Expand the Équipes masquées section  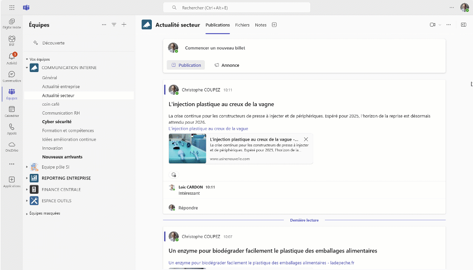(x=27, y=214)
